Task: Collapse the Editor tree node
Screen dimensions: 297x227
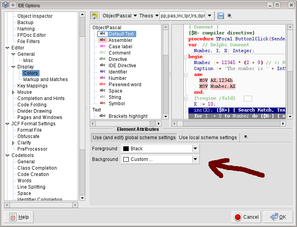Action: (x=7, y=48)
